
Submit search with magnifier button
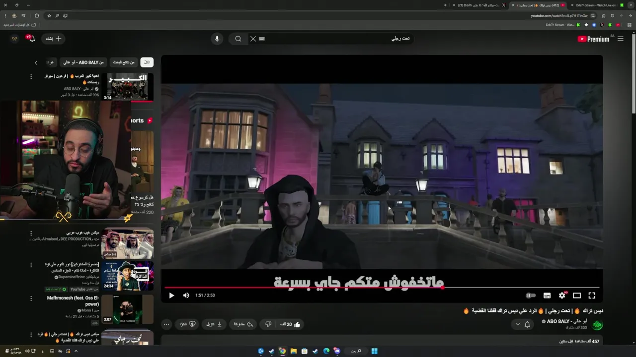click(238, 39)
